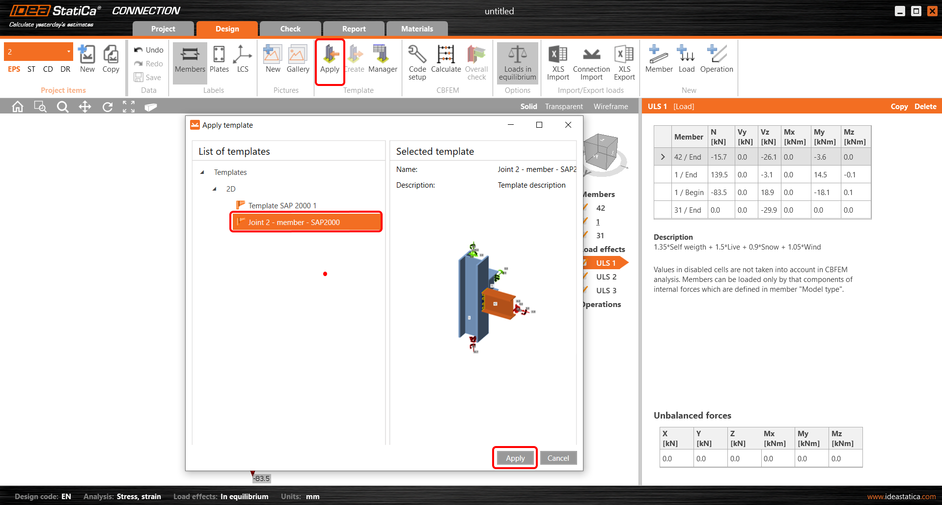The width and height of the screenshot is (942, 505).
Task: Select Template SAP 2000 1 item
Action: [x=282, y=206]
